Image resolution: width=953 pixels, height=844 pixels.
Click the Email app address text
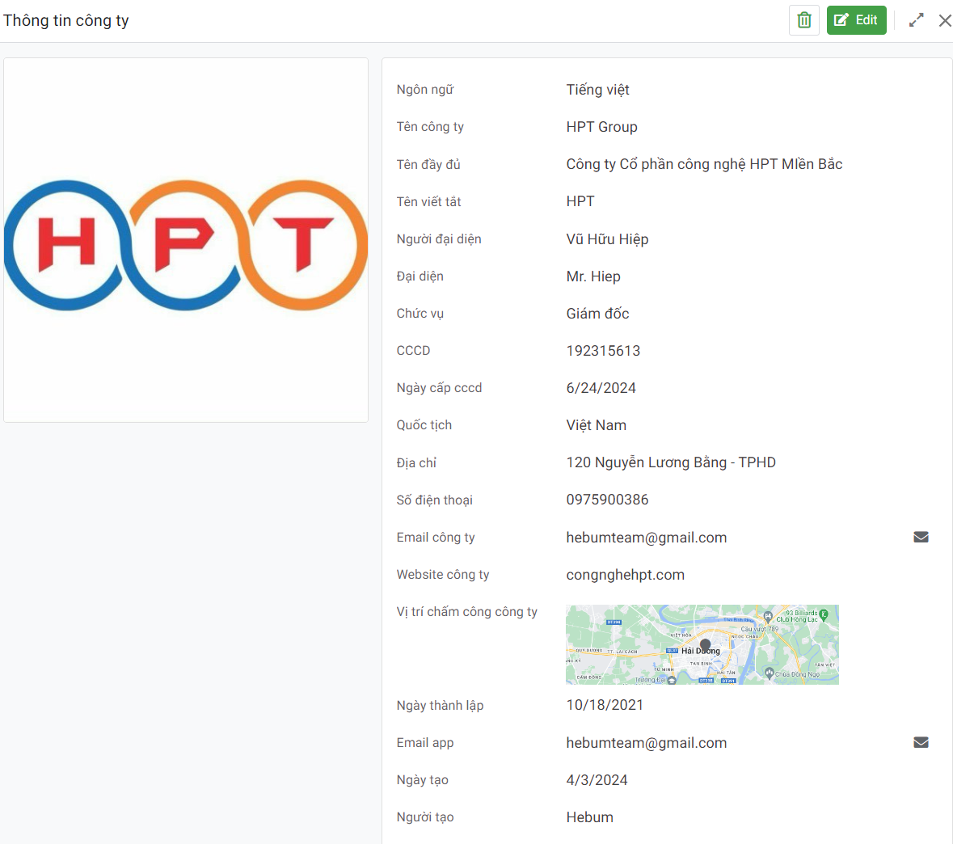(x=646, y=743)
